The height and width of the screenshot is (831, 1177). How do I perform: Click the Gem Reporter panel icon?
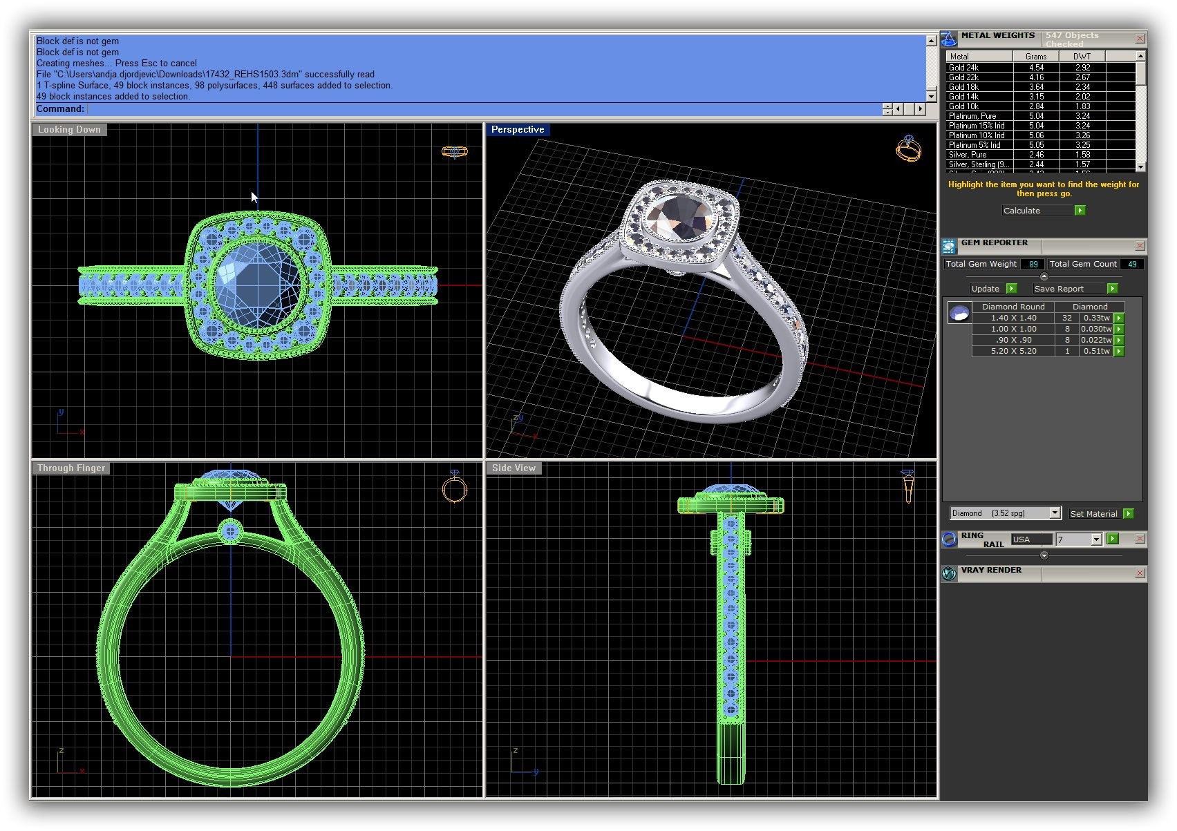[949, 246]
